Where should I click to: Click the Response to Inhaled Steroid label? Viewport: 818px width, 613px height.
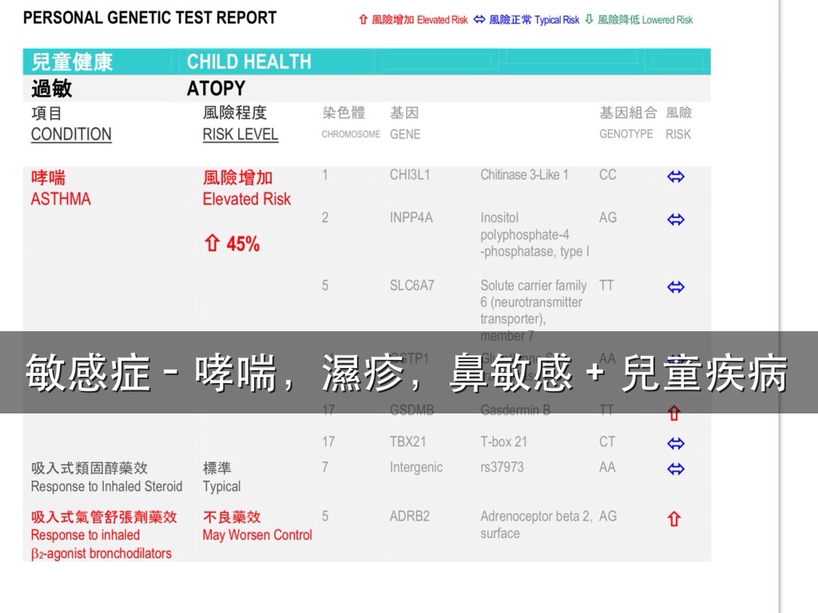click(x=106, y=486)
